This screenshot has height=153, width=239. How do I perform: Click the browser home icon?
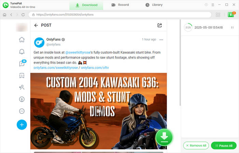[4, 15]
